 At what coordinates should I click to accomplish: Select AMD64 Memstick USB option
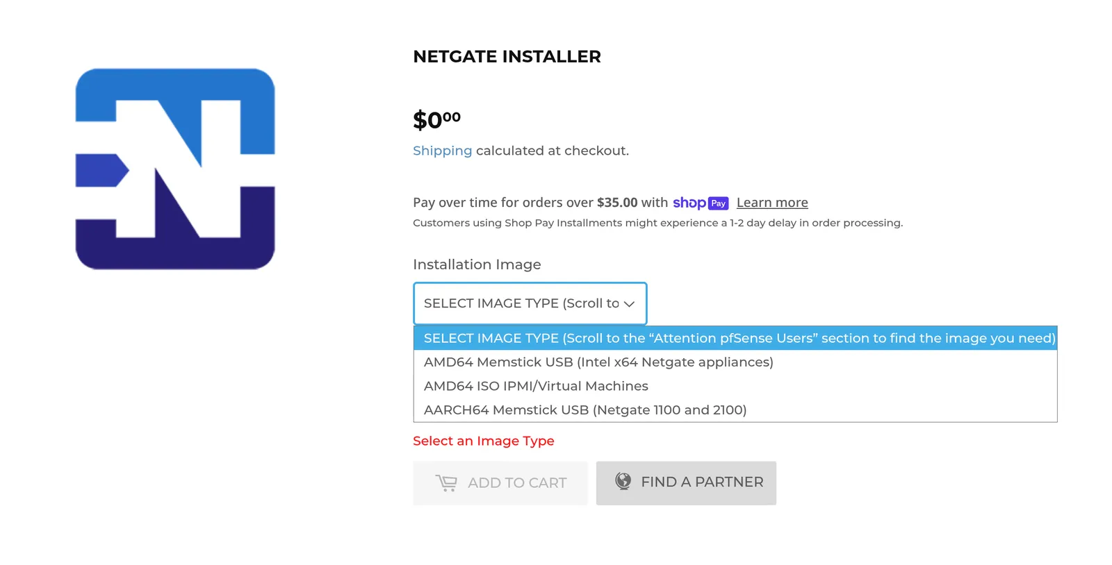(x=735, y=362)
